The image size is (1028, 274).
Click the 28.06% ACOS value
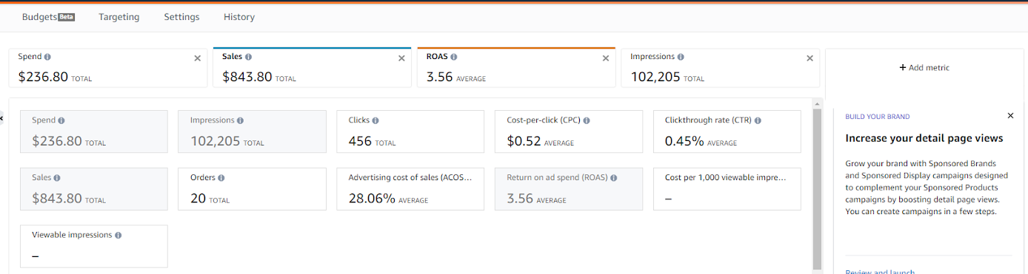coord(372,198)
